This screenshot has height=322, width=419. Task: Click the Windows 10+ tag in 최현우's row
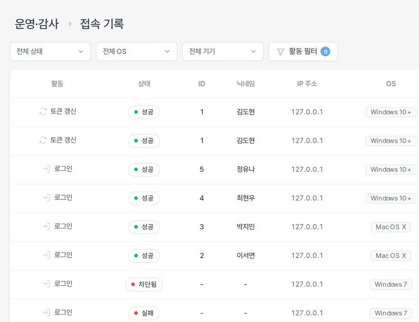[x=391, y=198]
